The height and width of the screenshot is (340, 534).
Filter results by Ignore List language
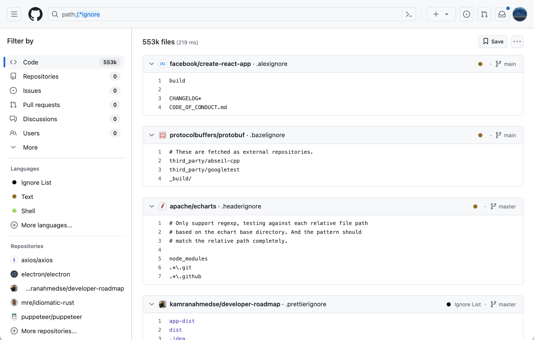pyautogui.click(x=36, y=182)
